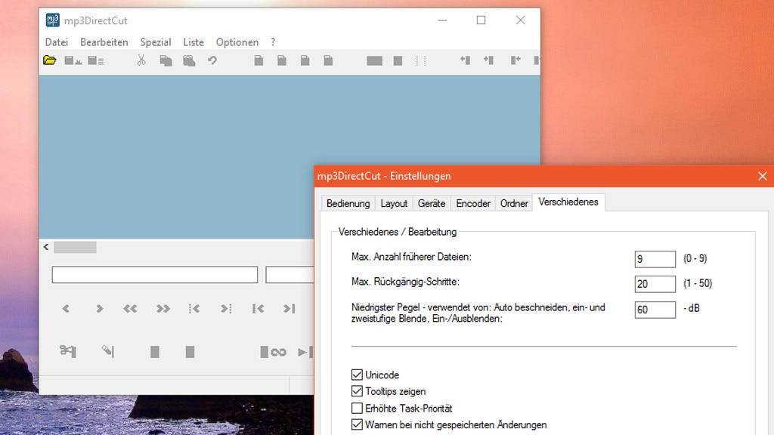Click the toolbar icon with right arrow into bar
774x435 pixels.
[x=489, y=60]
